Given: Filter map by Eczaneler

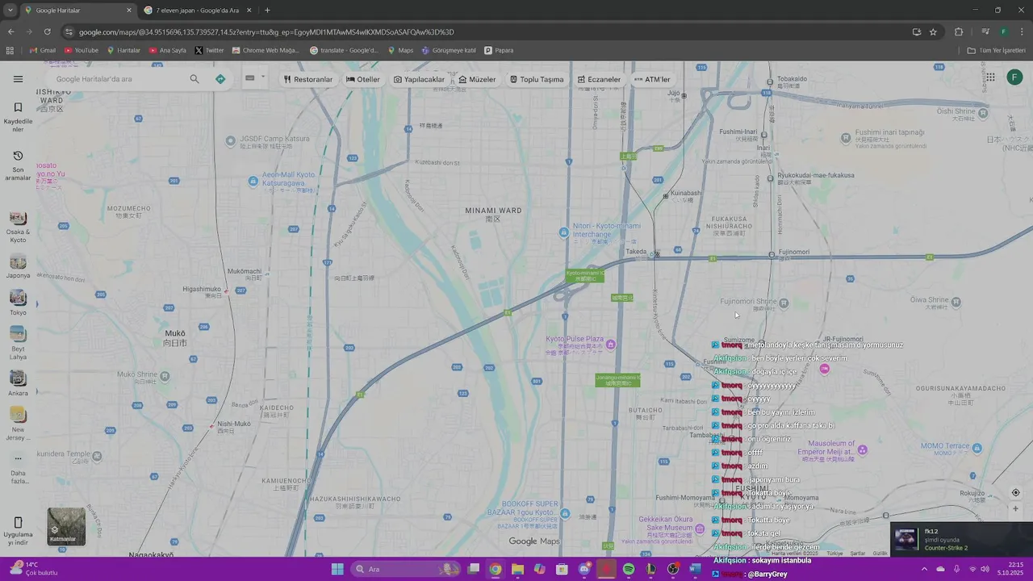Looking at the screenshot, I should point(599,79).
